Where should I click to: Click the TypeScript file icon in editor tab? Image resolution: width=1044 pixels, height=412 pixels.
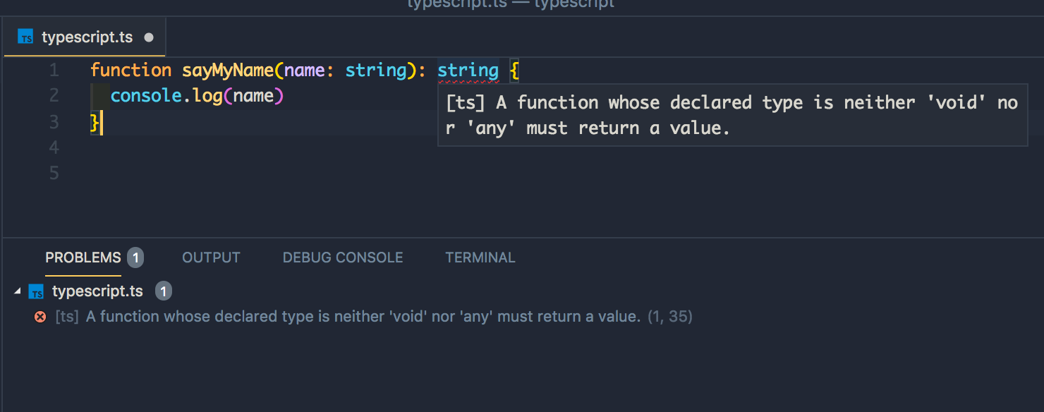coord(25,37)
